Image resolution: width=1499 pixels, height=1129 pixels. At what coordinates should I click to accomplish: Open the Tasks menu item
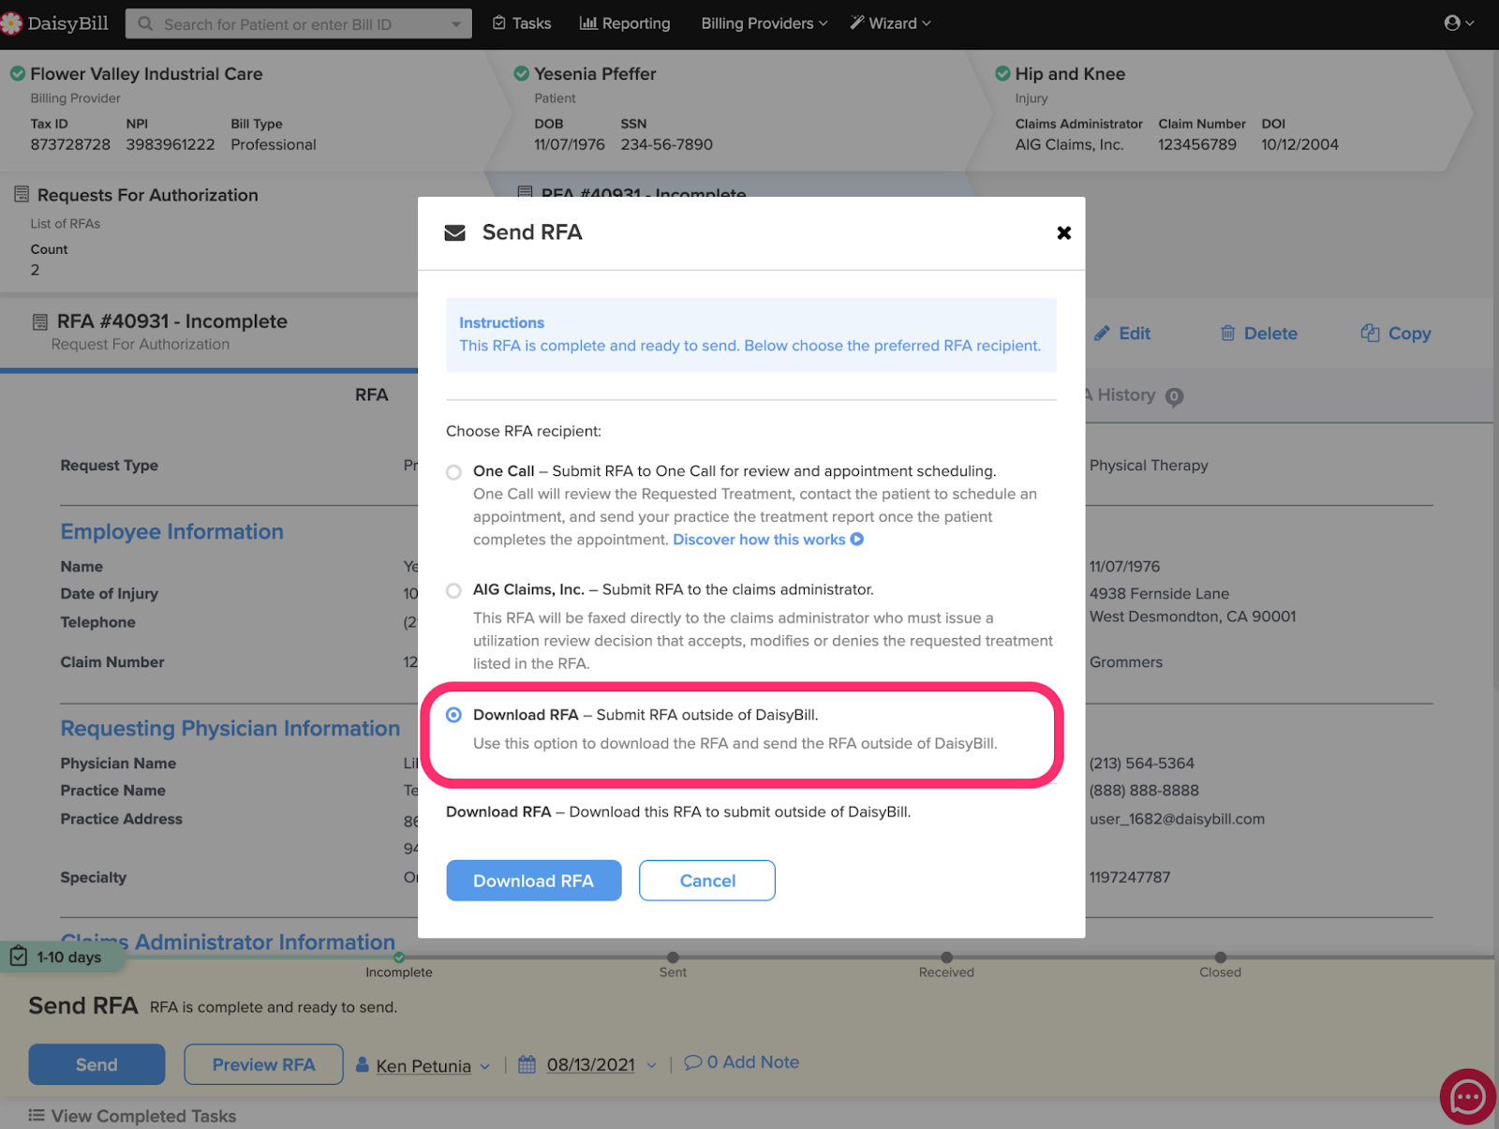point(522,23)
